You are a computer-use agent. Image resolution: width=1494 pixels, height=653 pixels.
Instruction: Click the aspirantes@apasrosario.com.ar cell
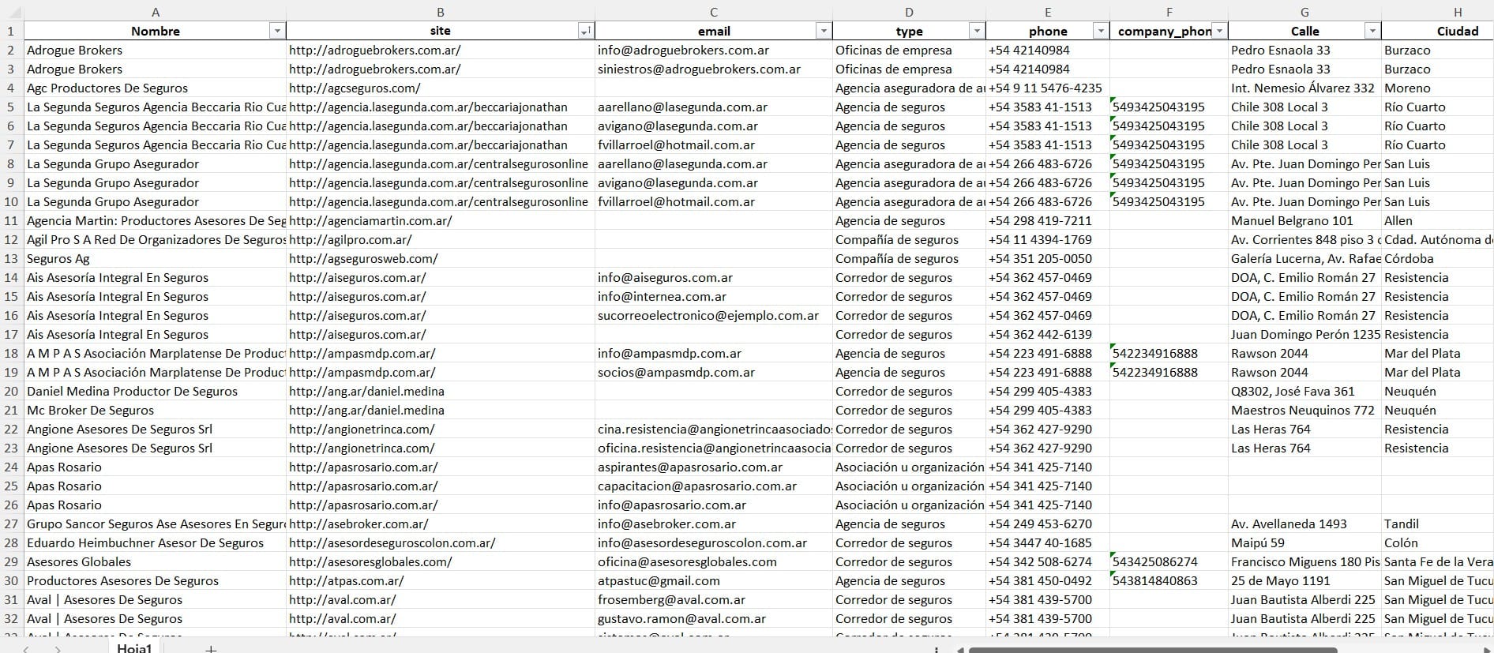(714, 467)
